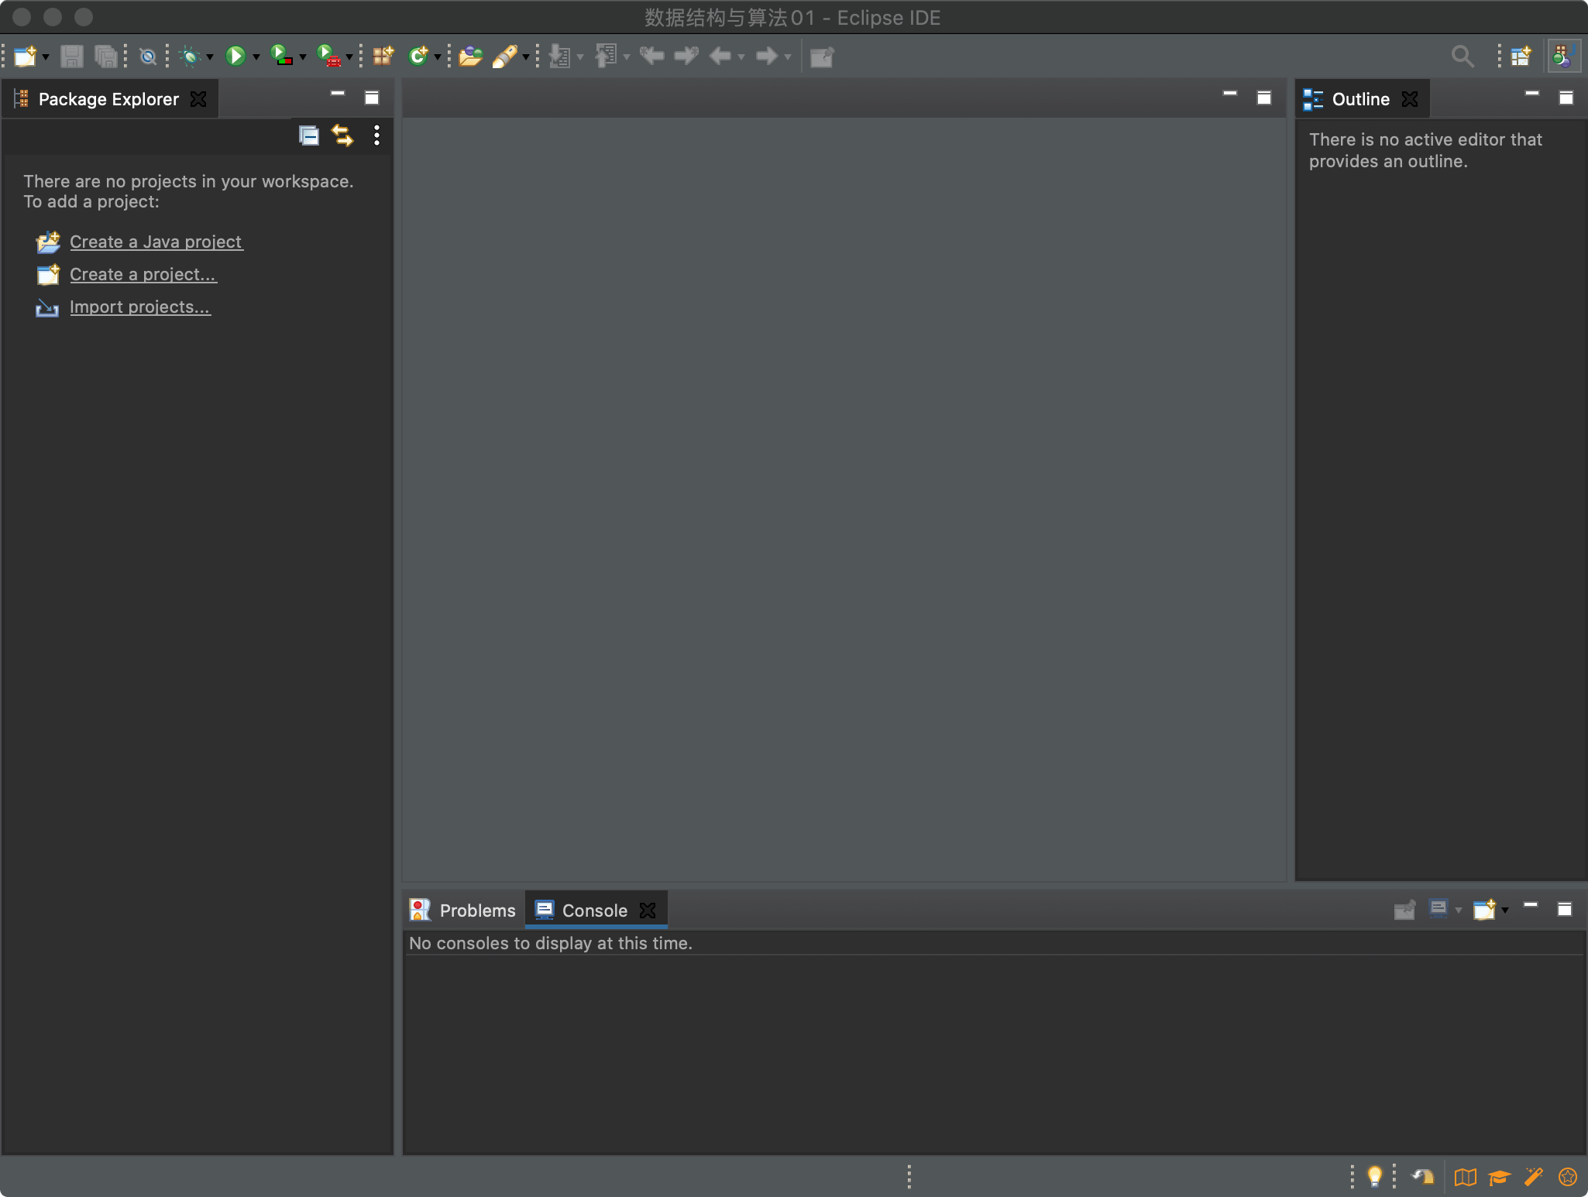Click the Overview map status icon
This screenshot has width=1588, height=1197.
pyautogui.click(x=1466, y=1177)
